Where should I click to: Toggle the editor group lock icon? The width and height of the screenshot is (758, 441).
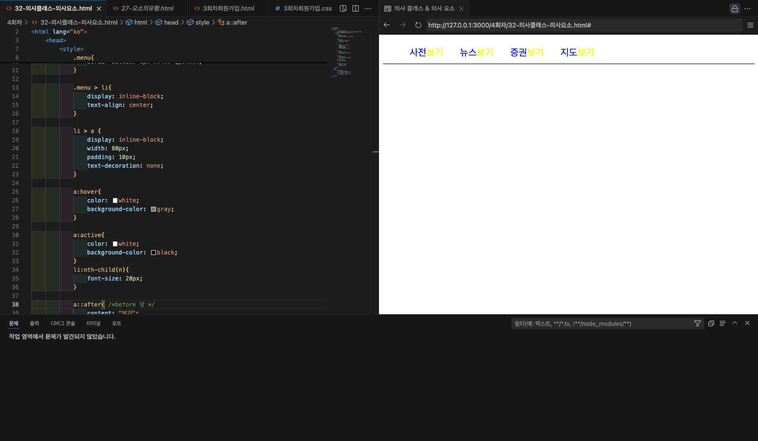pos(735,9)
